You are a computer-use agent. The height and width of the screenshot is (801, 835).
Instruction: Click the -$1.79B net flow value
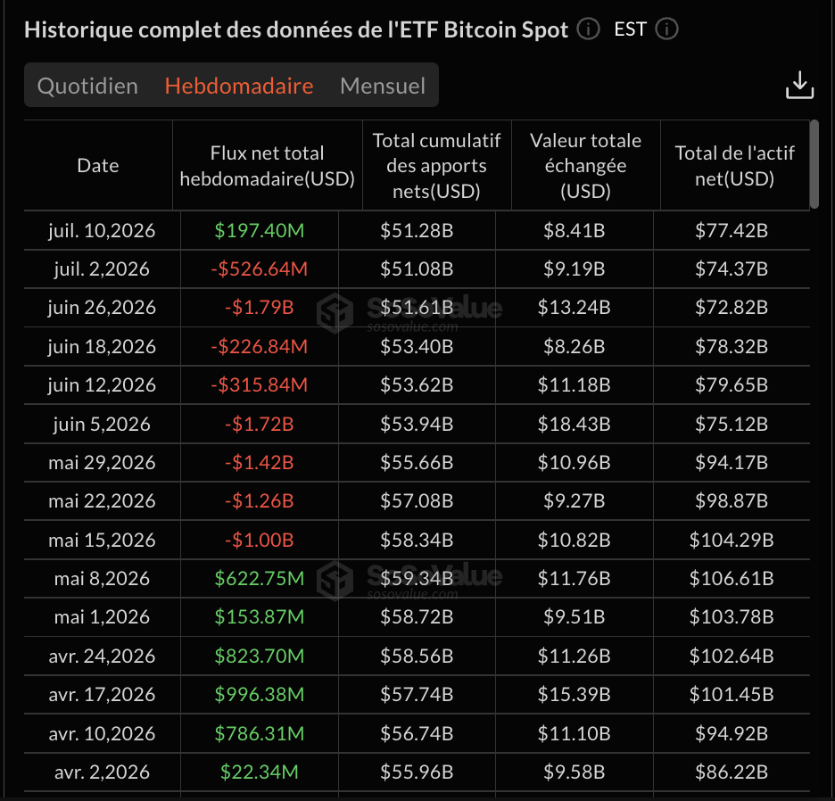(x=260, y=308)
